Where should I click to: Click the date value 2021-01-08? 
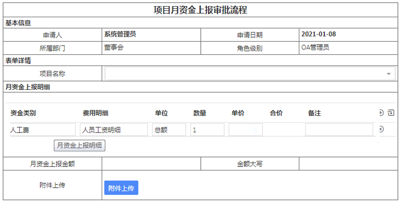pos(319,34)
